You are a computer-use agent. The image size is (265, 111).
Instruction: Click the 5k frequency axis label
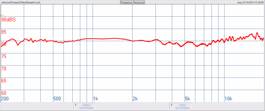(188, 99)
